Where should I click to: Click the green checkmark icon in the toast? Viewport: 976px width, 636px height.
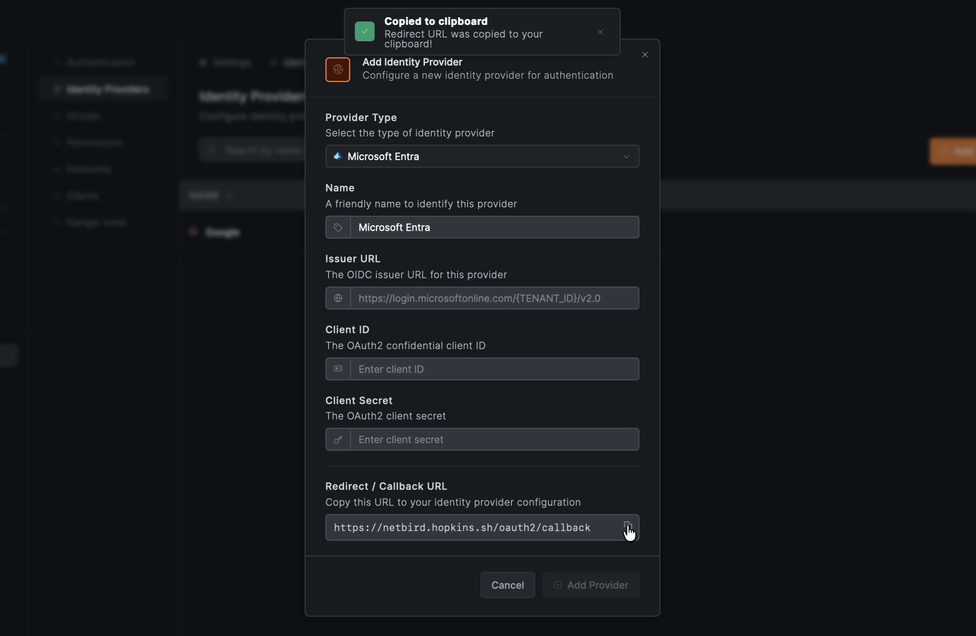point(365,31)
